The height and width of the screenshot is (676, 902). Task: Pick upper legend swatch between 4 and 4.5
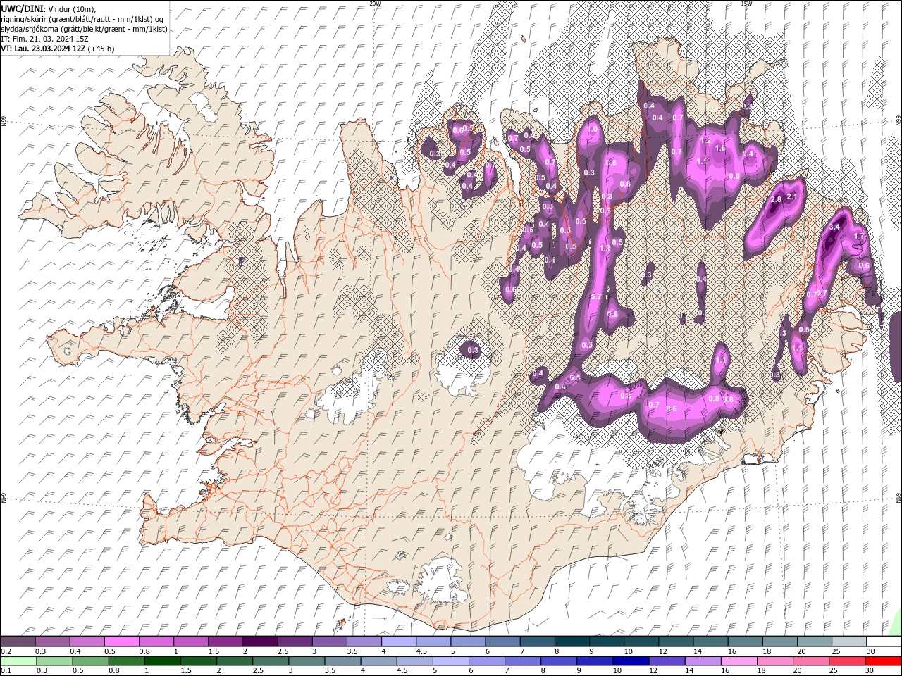coord(398,641)
